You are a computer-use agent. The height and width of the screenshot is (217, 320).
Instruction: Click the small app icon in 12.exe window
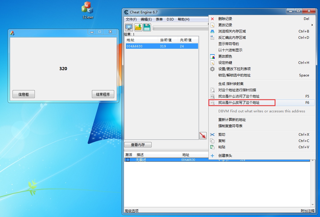click(x=12, y=33)
